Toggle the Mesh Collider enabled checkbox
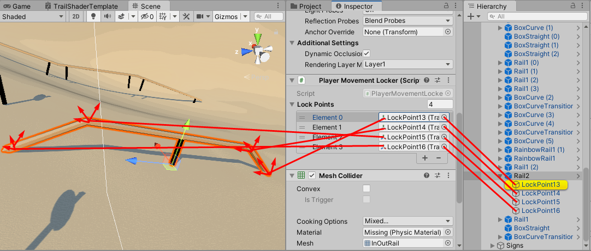This screenshot has height=251, width=591. point(312,175)
